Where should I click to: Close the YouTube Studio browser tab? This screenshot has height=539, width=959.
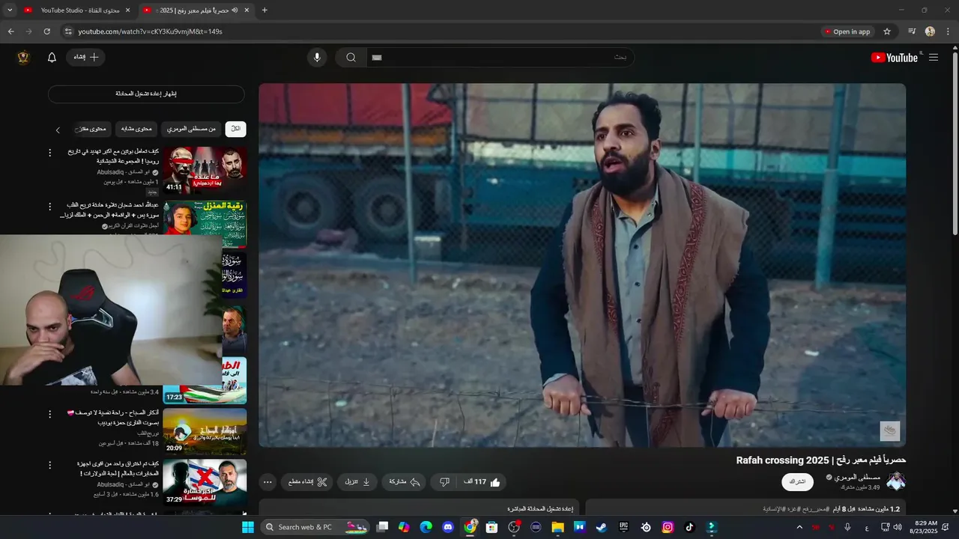127,10
